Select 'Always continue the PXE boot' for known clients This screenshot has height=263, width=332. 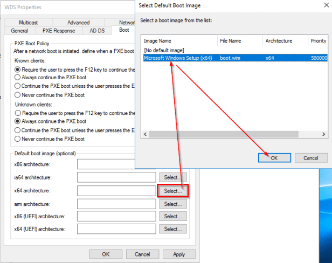(x=18, y=78)
